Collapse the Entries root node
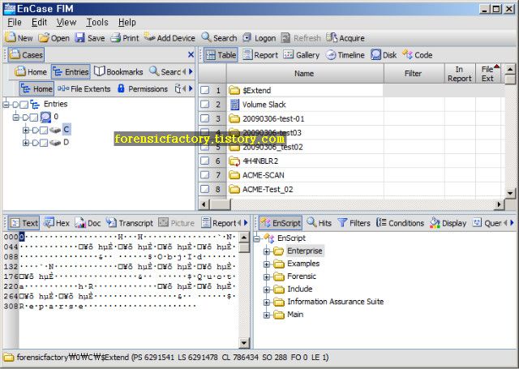 point(6,105)
